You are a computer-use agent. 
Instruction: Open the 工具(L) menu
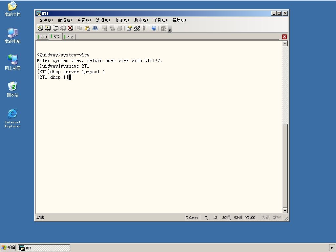(160, 20)
